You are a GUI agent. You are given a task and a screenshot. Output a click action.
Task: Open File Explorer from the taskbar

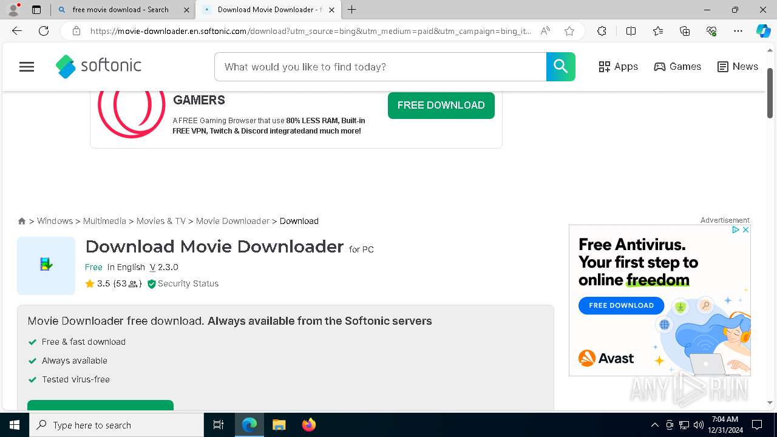[x=279, y=425]
